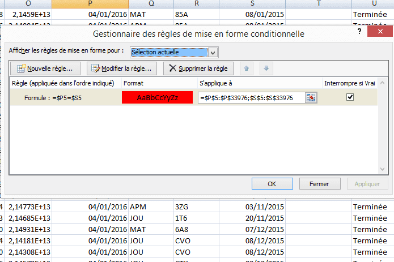The height and width of the screenshot is (262, 394).
Task: Click cell with date 20/11/2015
Action: point(252,218)
